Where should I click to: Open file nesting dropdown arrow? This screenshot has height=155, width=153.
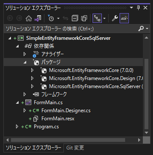point(104,19)
